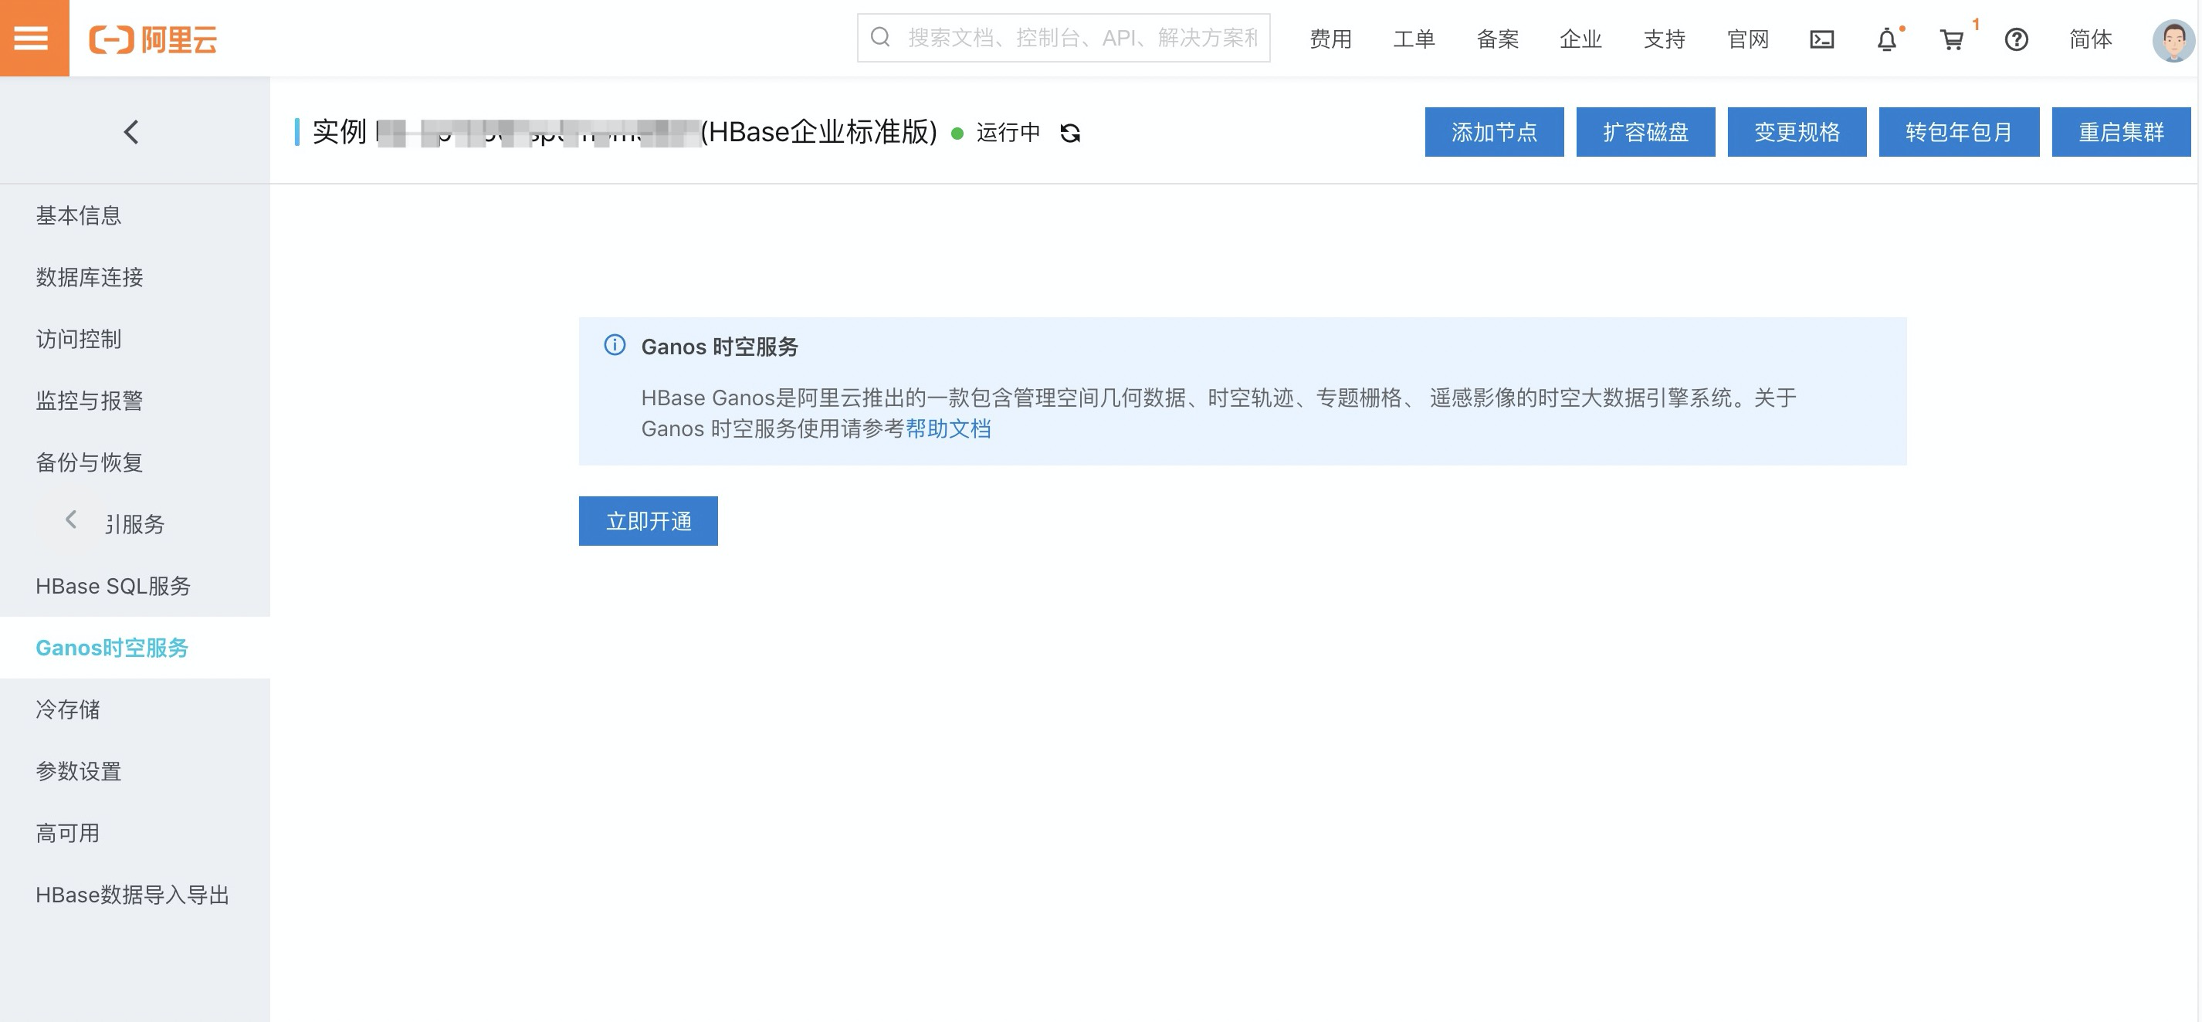Select Ganos时空服务 in the sidebar
The height and width of the screenshot is (1022, 2202).
pyautogui.click(x=135, y=648)
